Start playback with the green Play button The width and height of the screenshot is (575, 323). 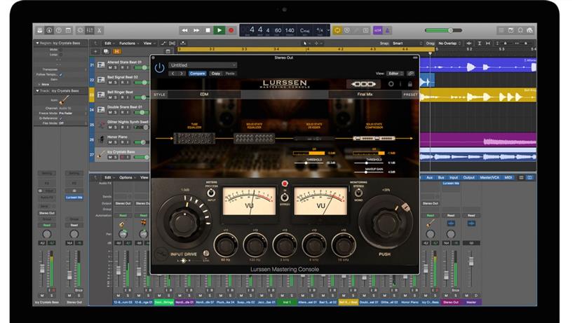pyautogui.click(x=219, y=30)
